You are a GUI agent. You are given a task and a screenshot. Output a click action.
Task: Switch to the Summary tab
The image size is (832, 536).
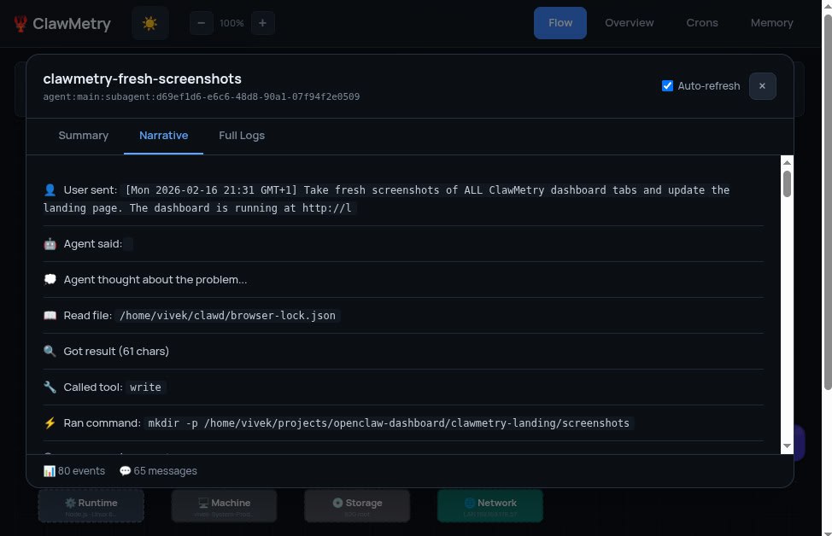click(x=83, y=136)
